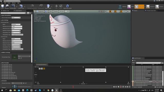Click the red marker on the timeline scrubber
The height and width of the screenshot is (92, 164).
pos(73,87)
